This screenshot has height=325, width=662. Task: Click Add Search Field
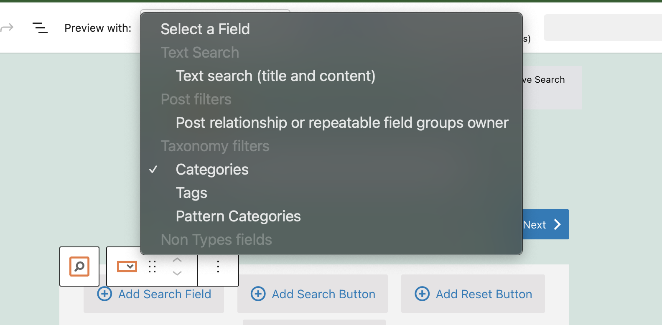coord(154,294)
